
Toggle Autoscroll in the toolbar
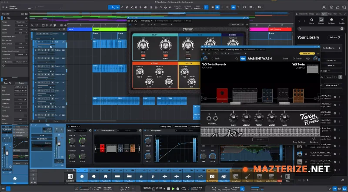217,7
